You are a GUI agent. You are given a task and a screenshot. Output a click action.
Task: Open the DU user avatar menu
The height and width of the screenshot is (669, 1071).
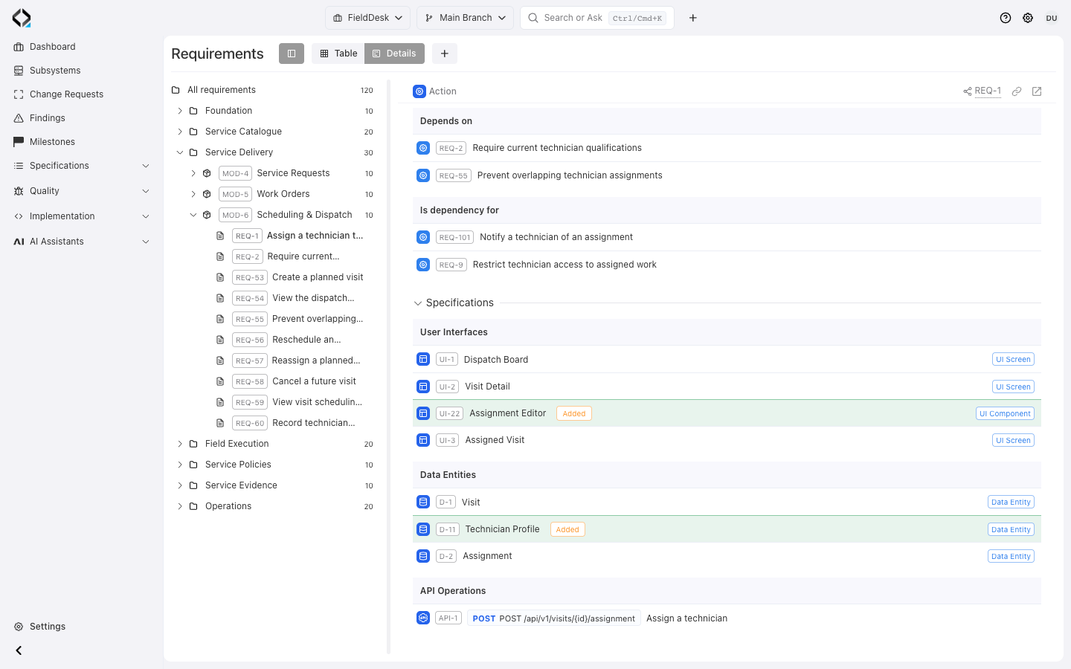pyautogui.click(x=1052, y=18)
